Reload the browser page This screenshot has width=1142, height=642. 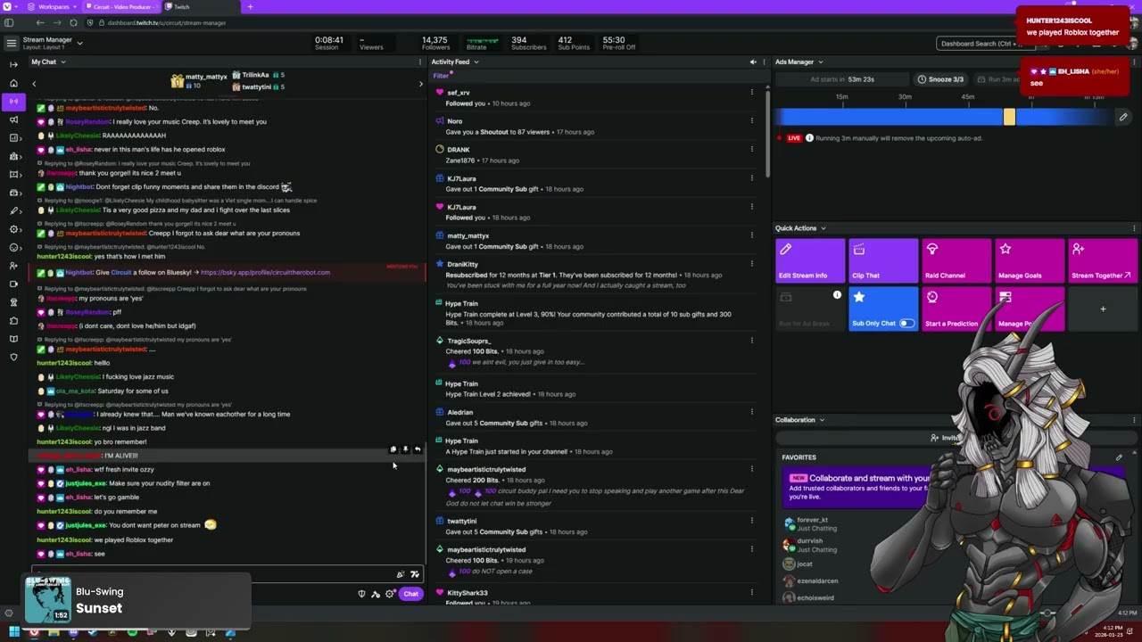click(x=73, y=22)
